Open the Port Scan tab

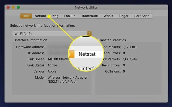pyautogui.click(x=142, y=16)
